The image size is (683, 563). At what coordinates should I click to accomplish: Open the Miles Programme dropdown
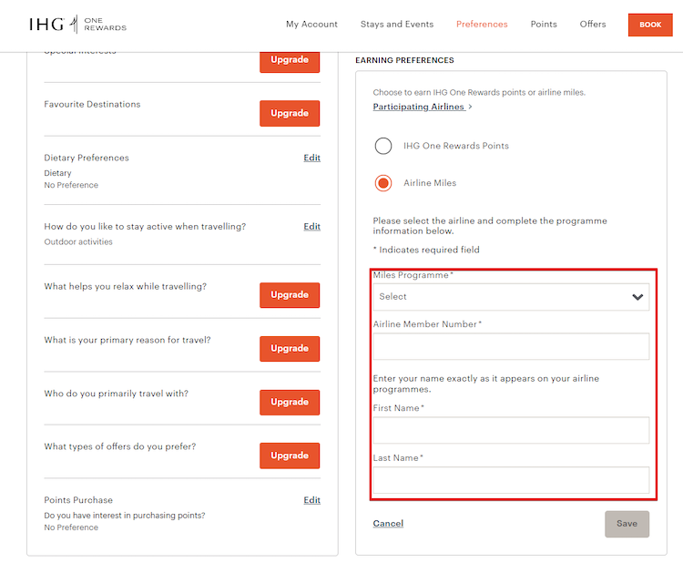pos(501,297)
